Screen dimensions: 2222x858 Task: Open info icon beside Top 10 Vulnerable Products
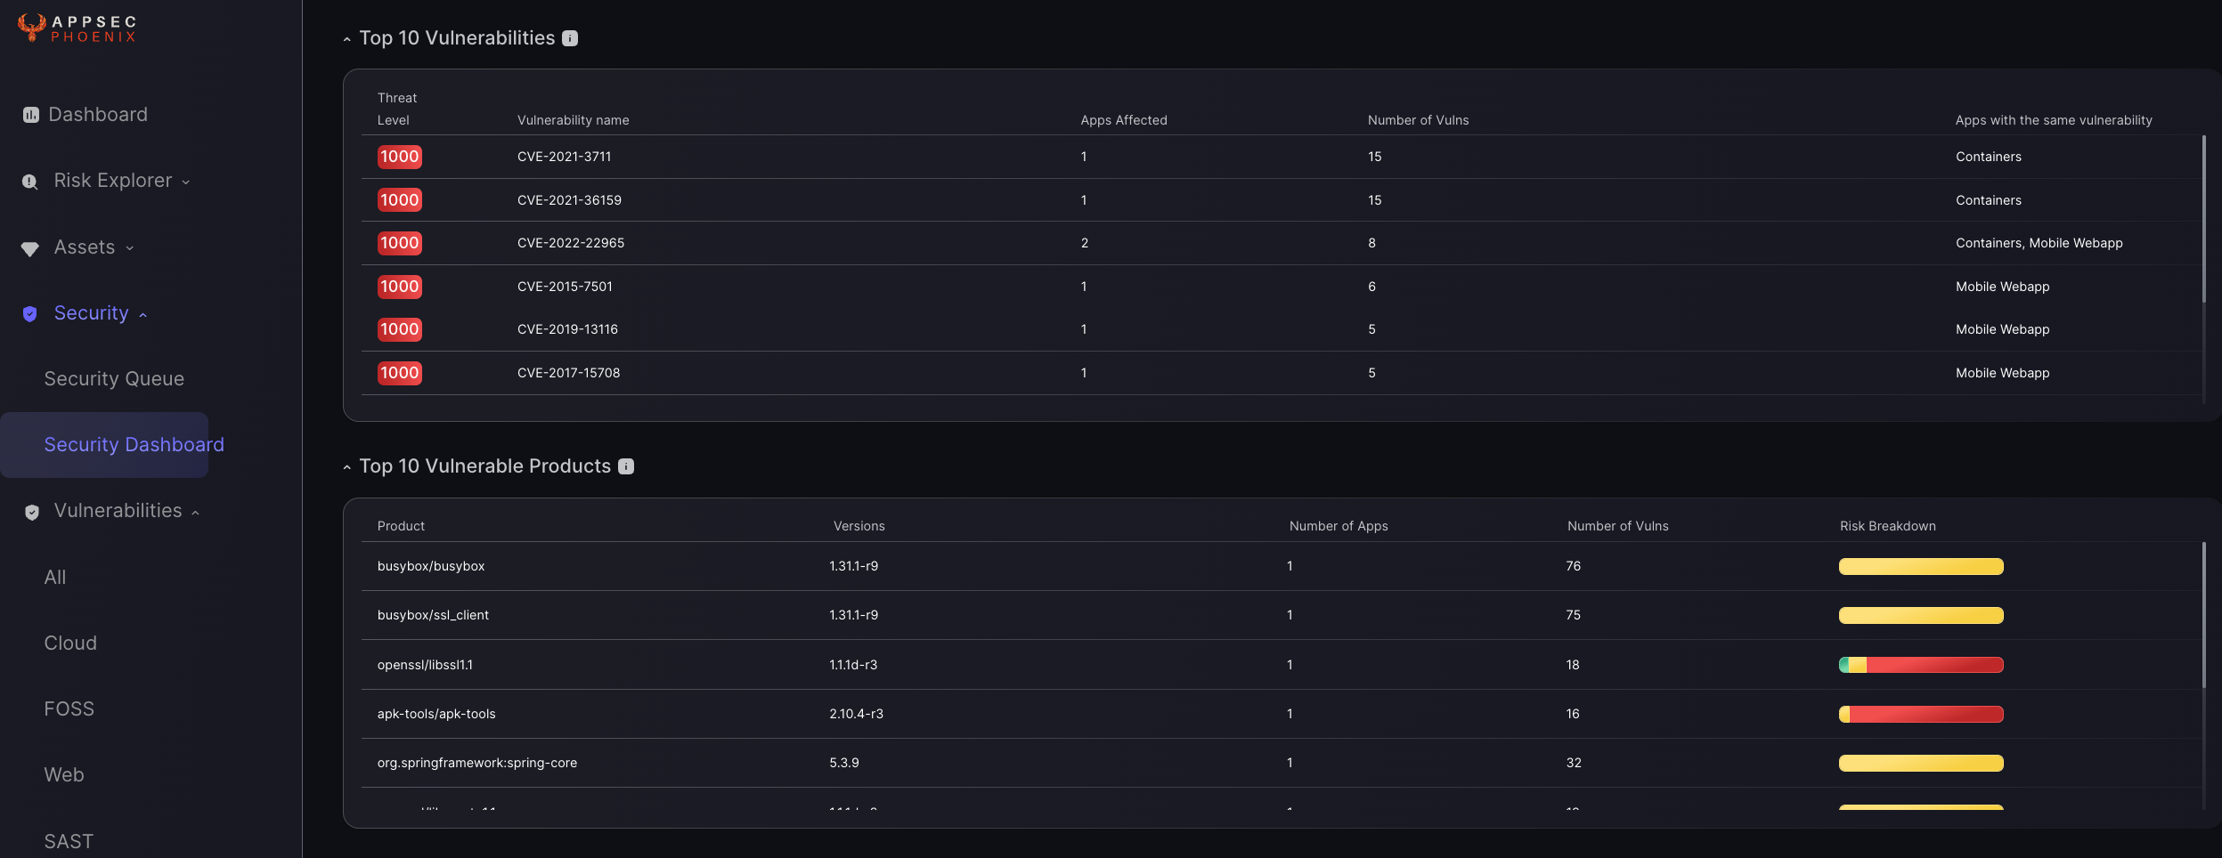626,466
